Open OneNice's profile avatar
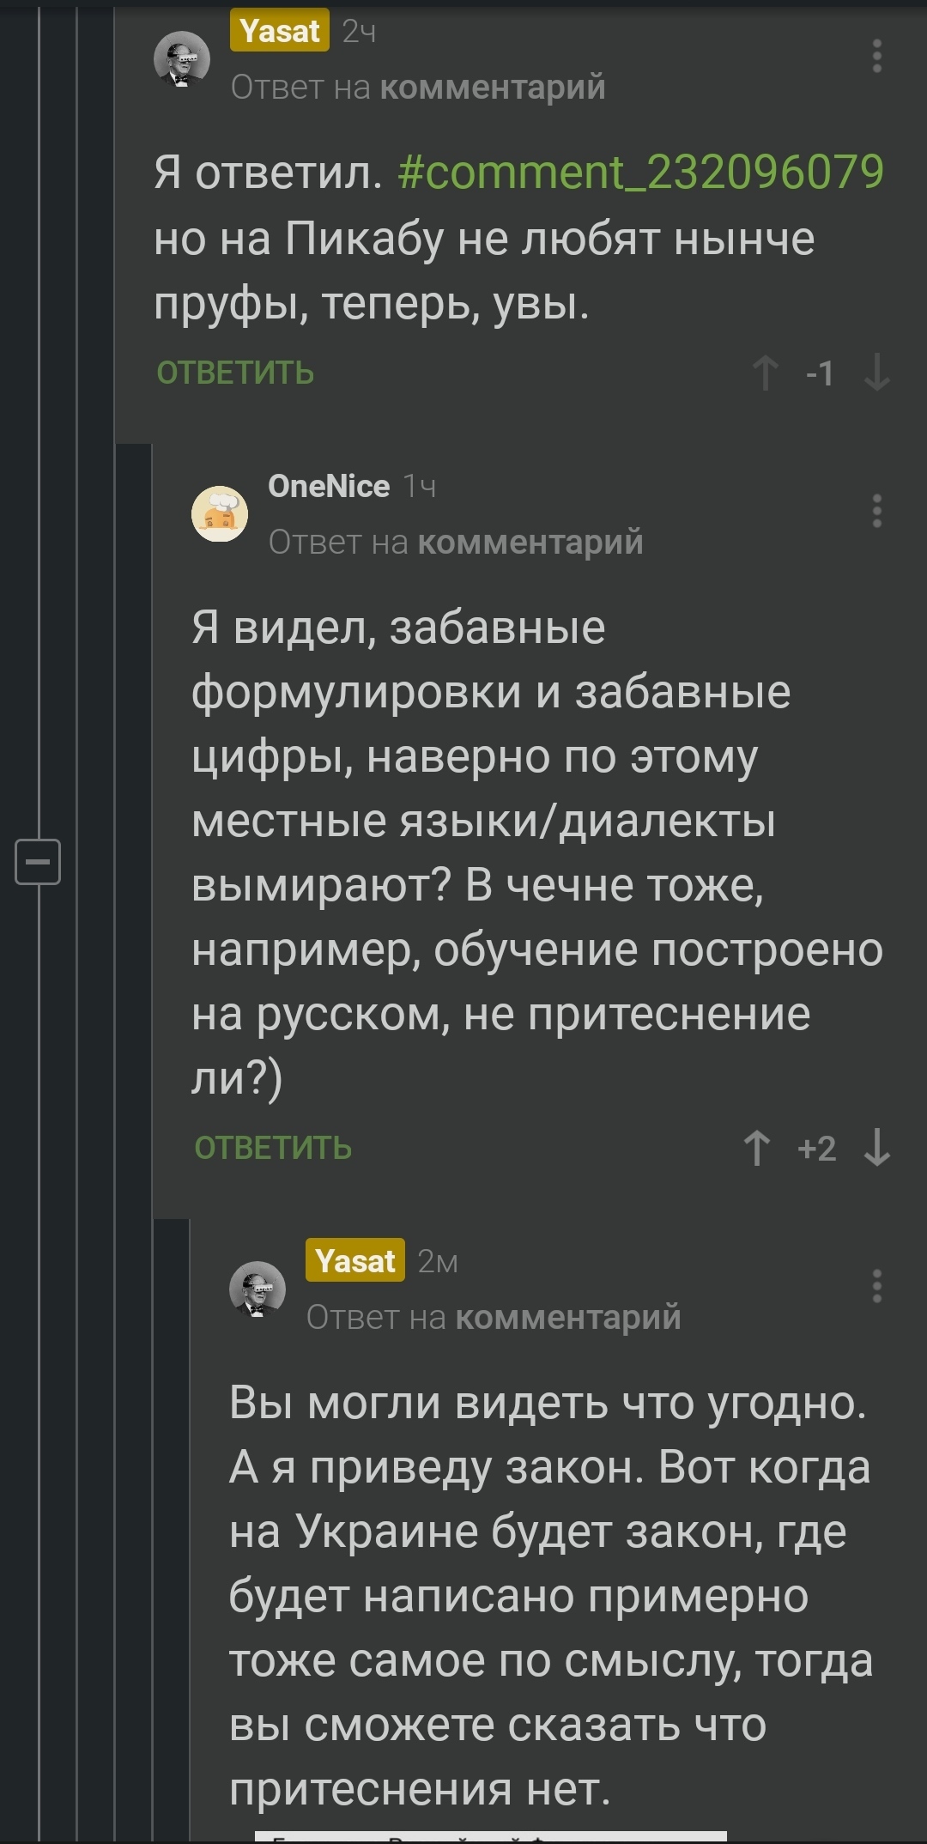 tap(220, 513)
